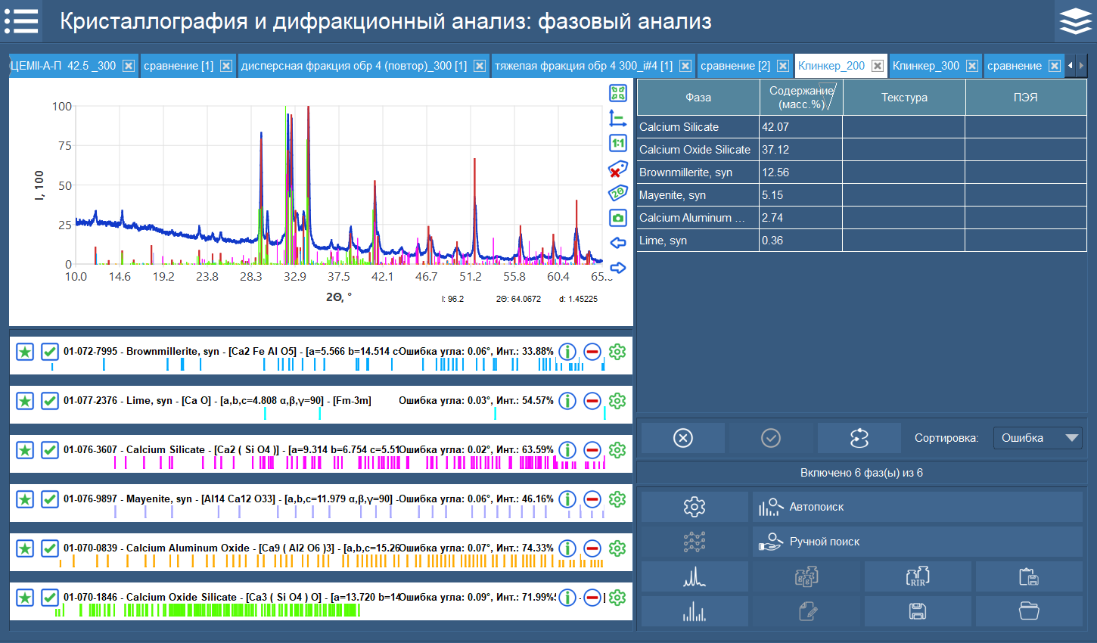Save results via the diskette icon

(916, 610)
